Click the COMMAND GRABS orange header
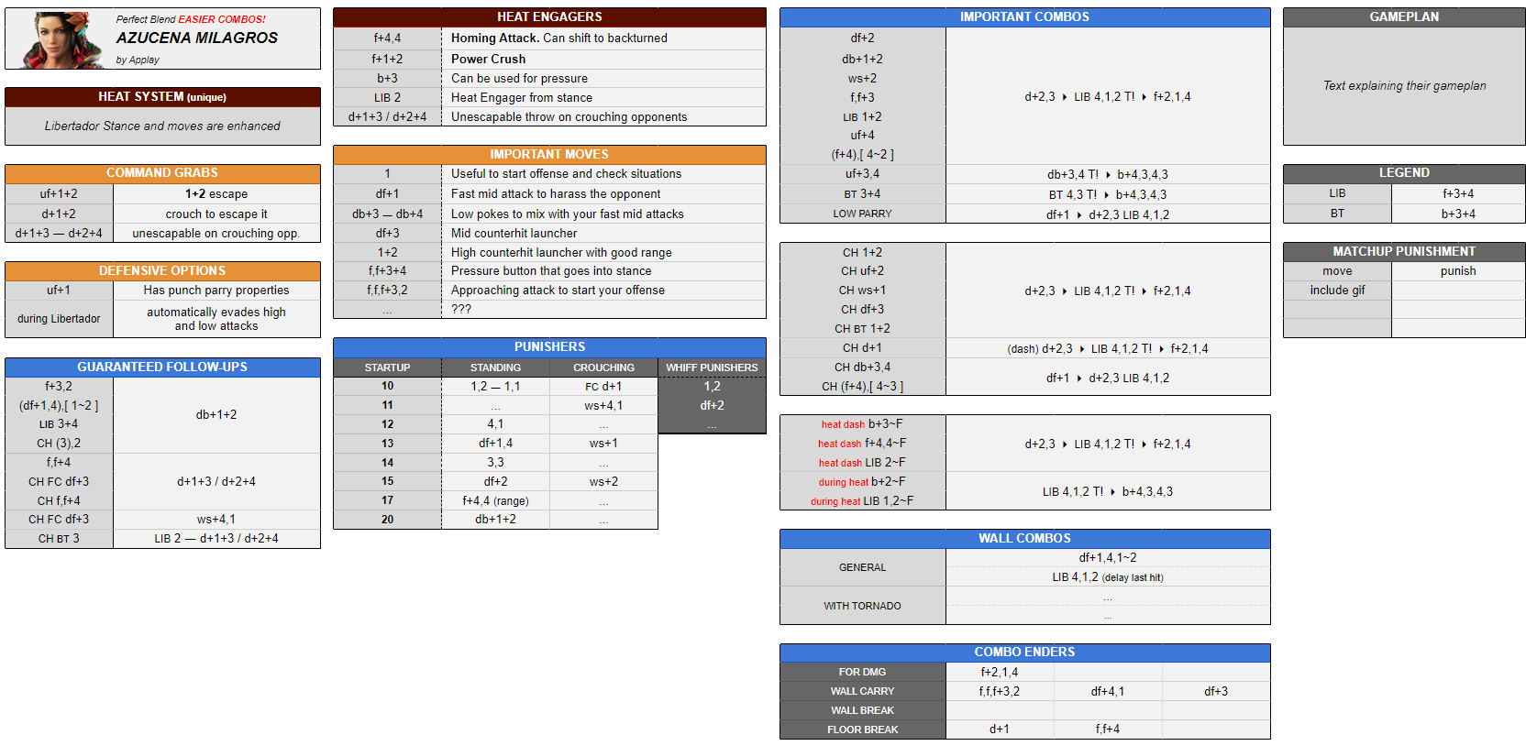1526x746 pixels. tap(162, 173)
